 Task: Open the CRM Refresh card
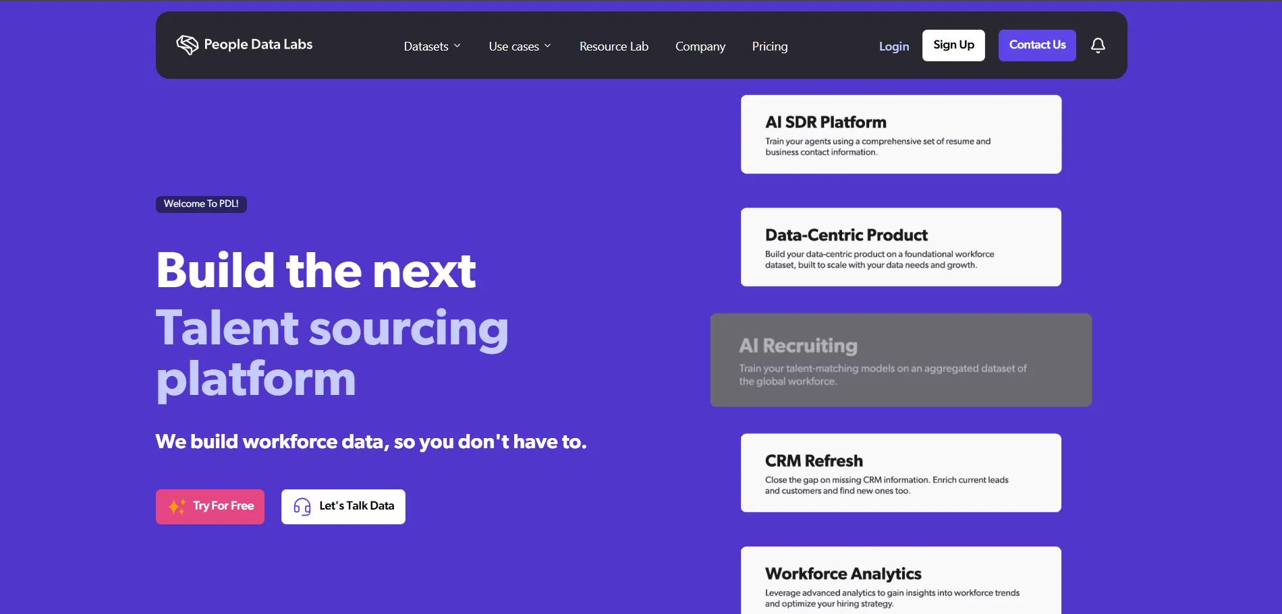coord(901,472)
